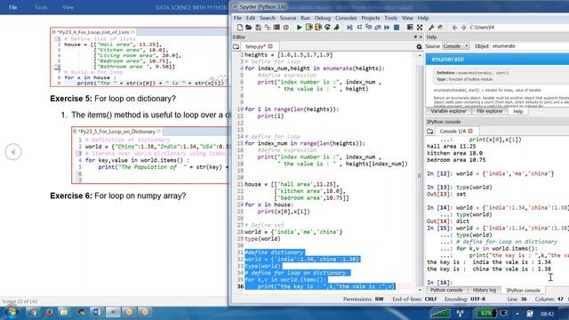The image size is (569, 320).
Task: Open file explorer folder on taskbar
Action: coord(64,312)
